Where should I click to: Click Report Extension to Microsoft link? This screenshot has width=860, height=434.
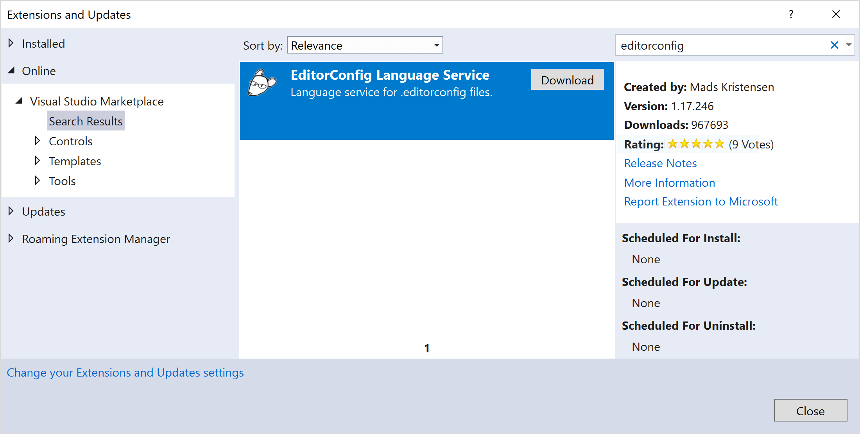point(701,201)
